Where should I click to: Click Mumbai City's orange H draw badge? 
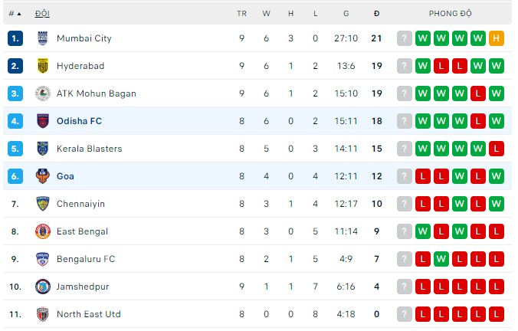tap(497, 38)
